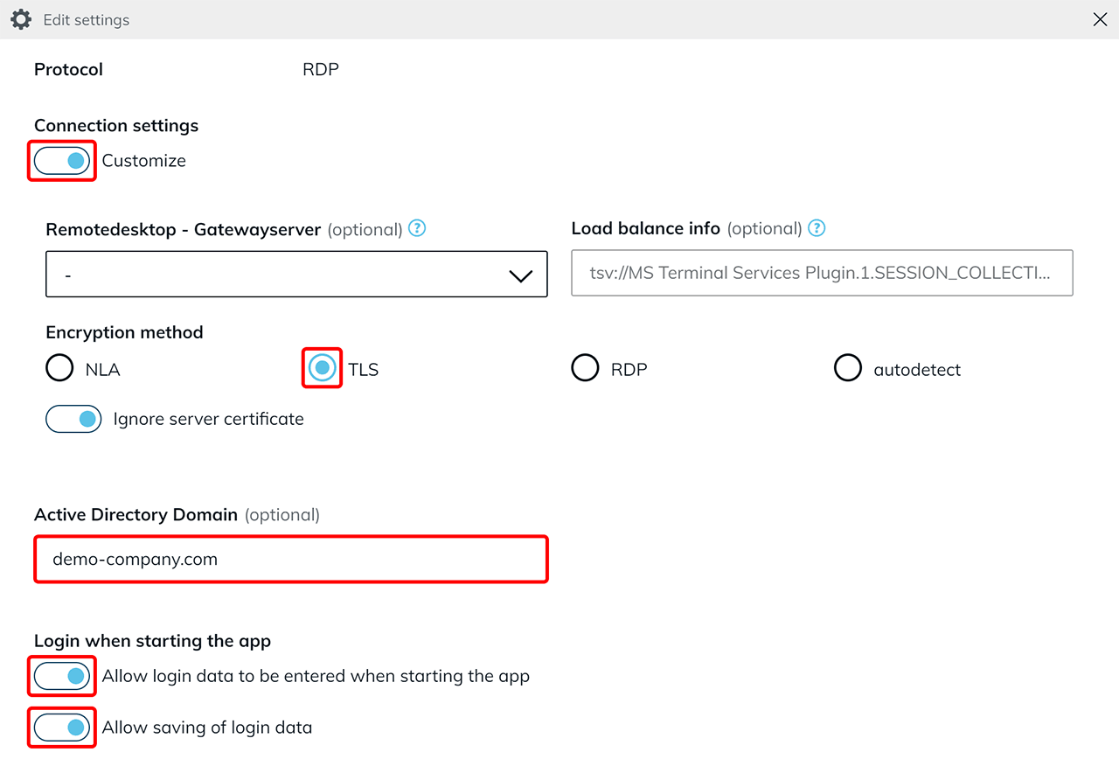Click the Customize label text
Image resolution: width=1119 pixels, height=773 pixels.
coord(143,161)
